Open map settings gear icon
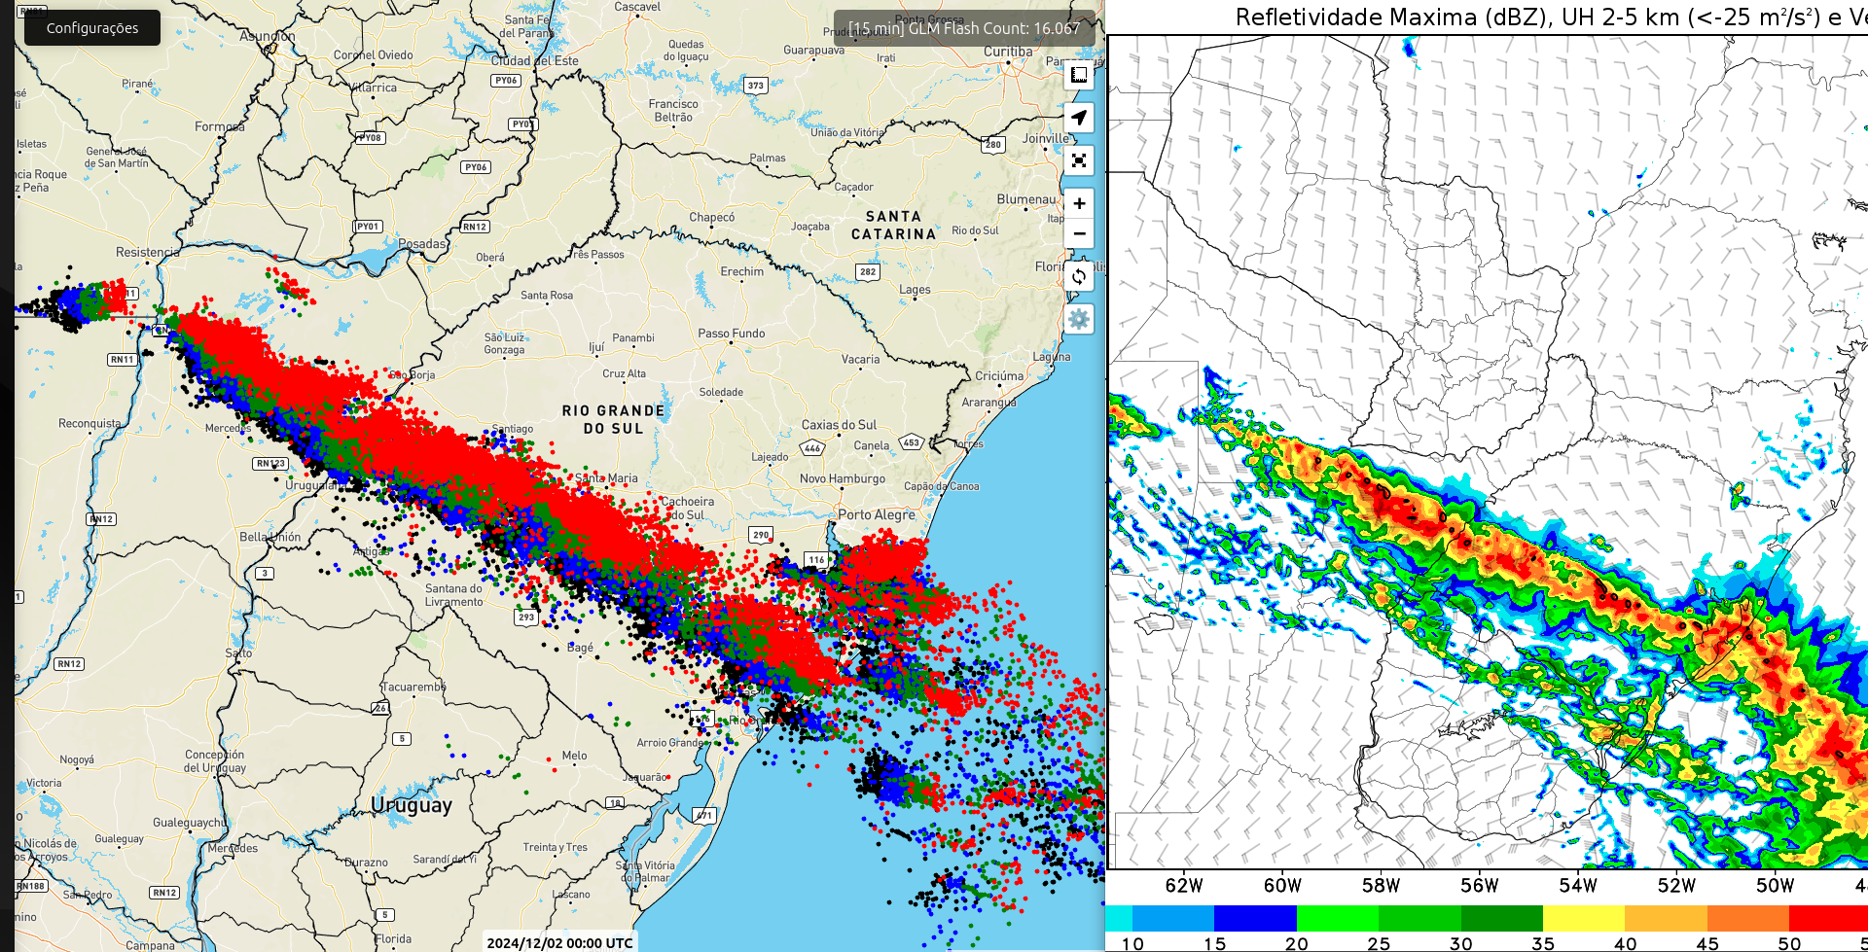Screen dimensions: 1868x952 pyautogui.click(x=1079, y=319)
